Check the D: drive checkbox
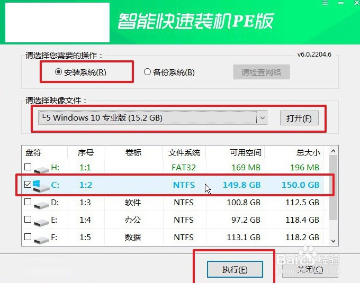This screenshot has width=360, height=283. 28,202
